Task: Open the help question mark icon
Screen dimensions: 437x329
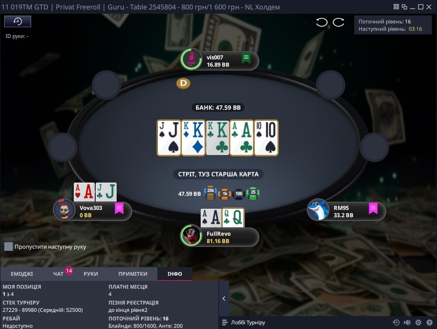Action: (x=430, y=322)
